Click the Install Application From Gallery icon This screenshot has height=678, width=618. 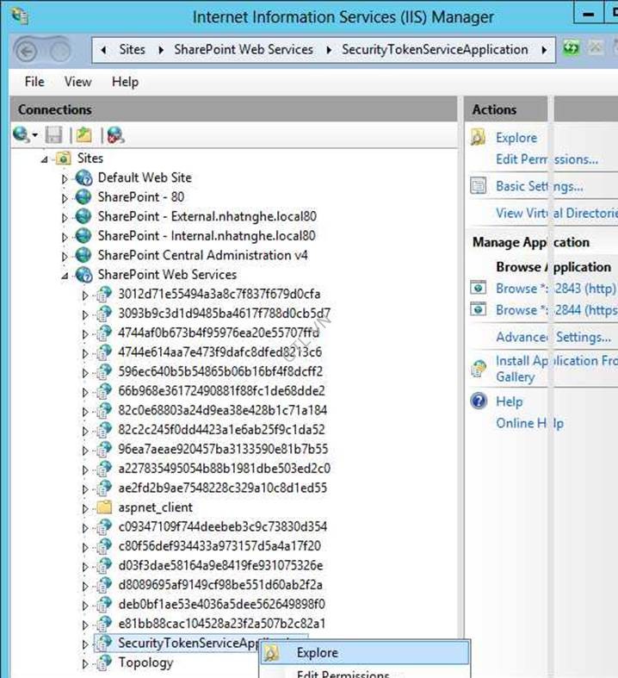[478, 369]
